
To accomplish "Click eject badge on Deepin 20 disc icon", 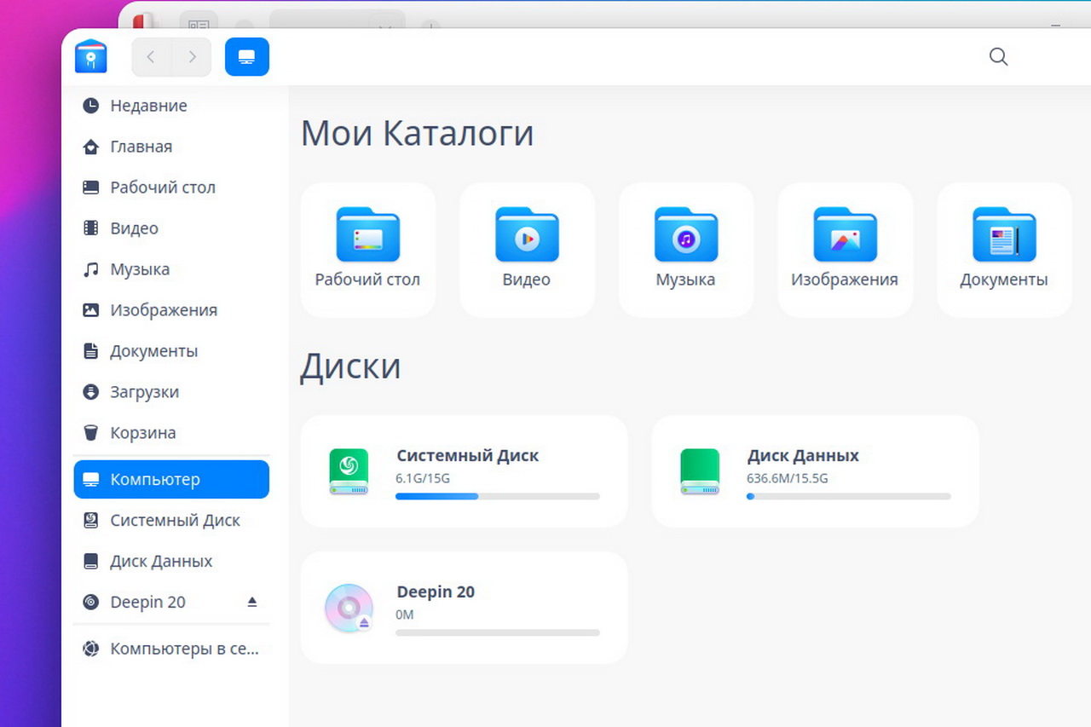I will click(x=364, y=623).
